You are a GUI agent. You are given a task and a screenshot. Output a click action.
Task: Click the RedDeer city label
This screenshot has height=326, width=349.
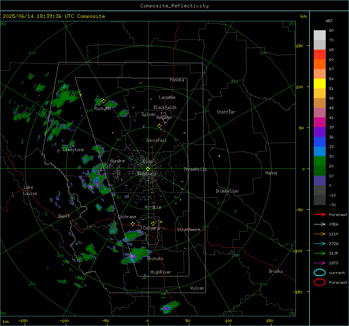164,117
